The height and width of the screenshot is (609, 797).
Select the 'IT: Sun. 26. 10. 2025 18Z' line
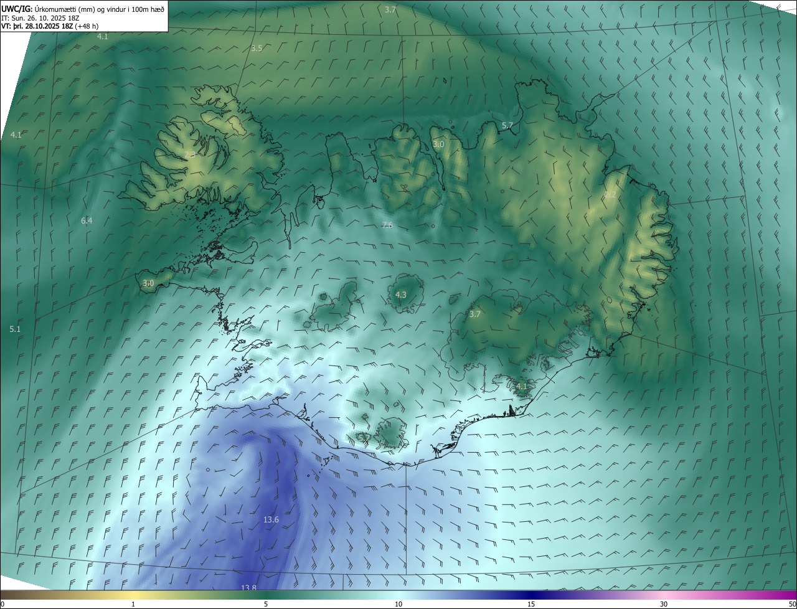[x=42, y=17]
